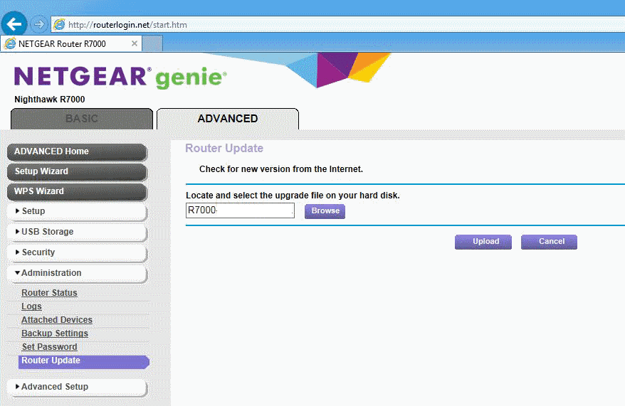625x406 pixels.
Task: Open ADVANCED Home in sidebar
Action: pos(77,151)
